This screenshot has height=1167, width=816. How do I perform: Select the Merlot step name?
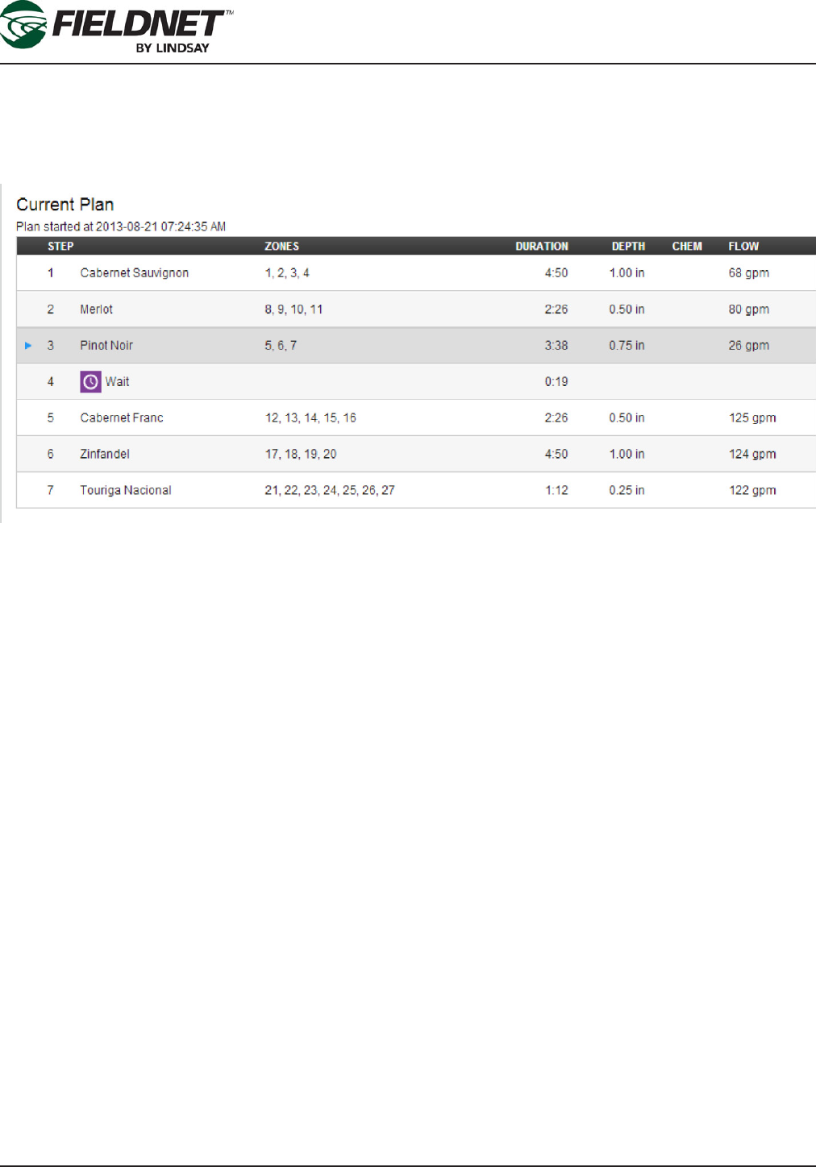point(96,309)
